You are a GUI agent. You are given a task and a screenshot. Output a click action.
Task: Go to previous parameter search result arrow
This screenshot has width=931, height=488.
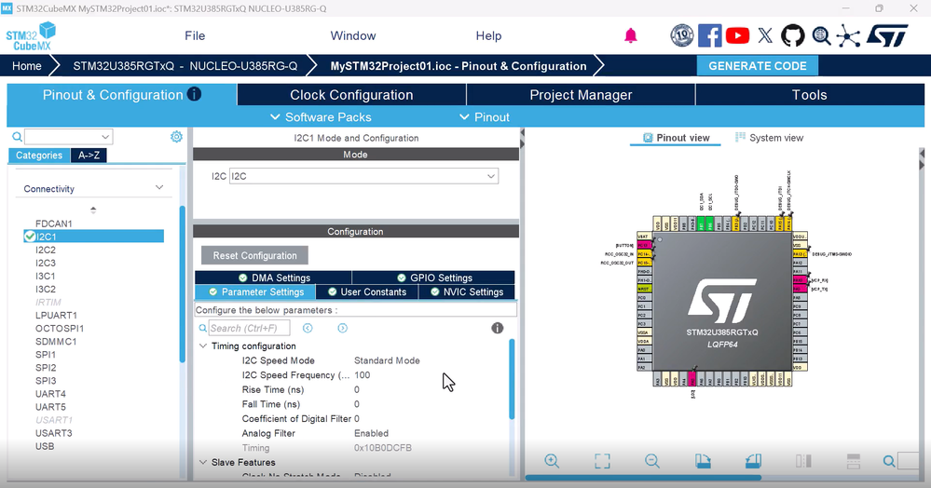point(307,328)
